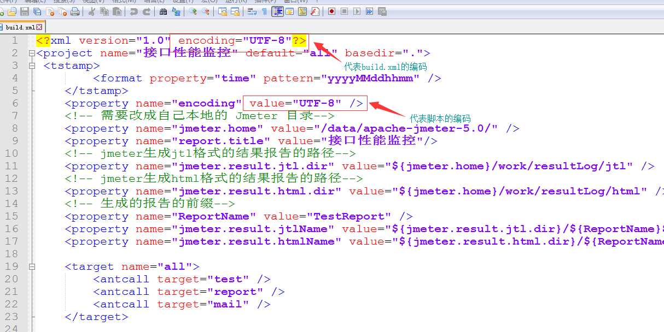Screen dimensions: 664x332
Task: Click the "ReportName" property name on line 15
Action: (214, 216)
